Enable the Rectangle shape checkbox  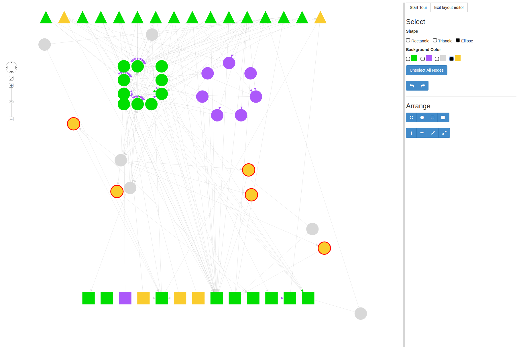408,40
